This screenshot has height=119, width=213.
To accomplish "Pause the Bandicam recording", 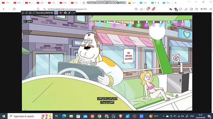I will click(56, 13).
